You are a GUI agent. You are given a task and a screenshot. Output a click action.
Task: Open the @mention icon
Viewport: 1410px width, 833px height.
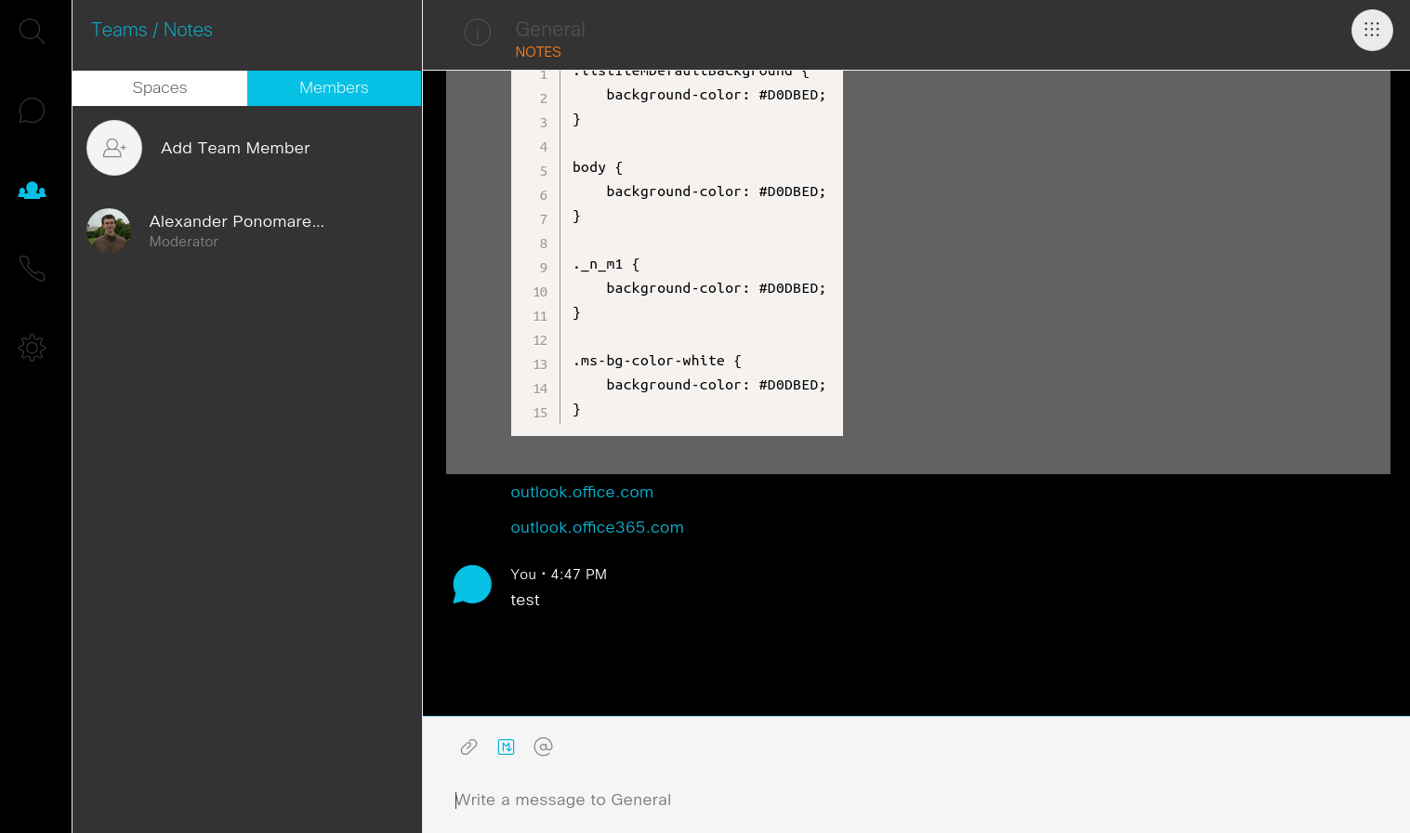click(x=543, y=747)
